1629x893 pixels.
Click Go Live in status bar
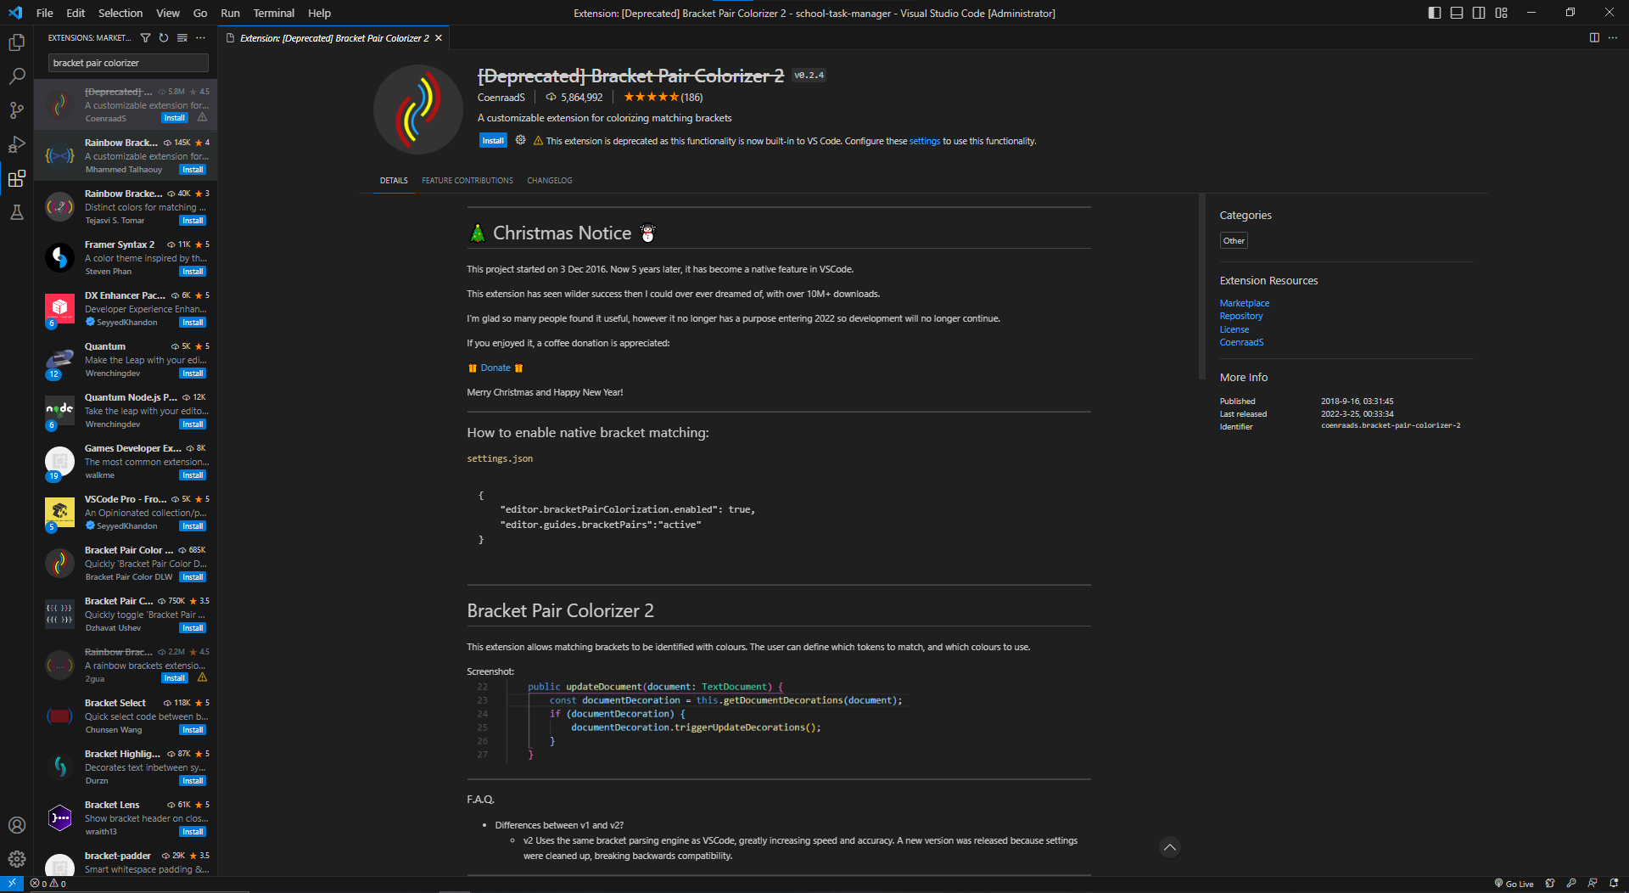(x=1514, y=884)
